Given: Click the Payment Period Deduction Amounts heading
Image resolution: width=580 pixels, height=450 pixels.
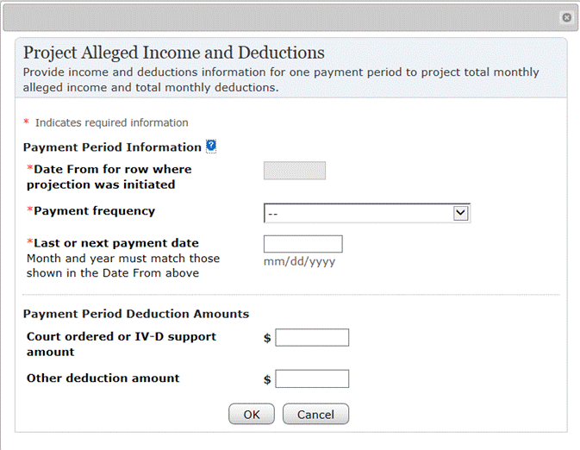Looking at the screenshot, I should tap(136, 314).
